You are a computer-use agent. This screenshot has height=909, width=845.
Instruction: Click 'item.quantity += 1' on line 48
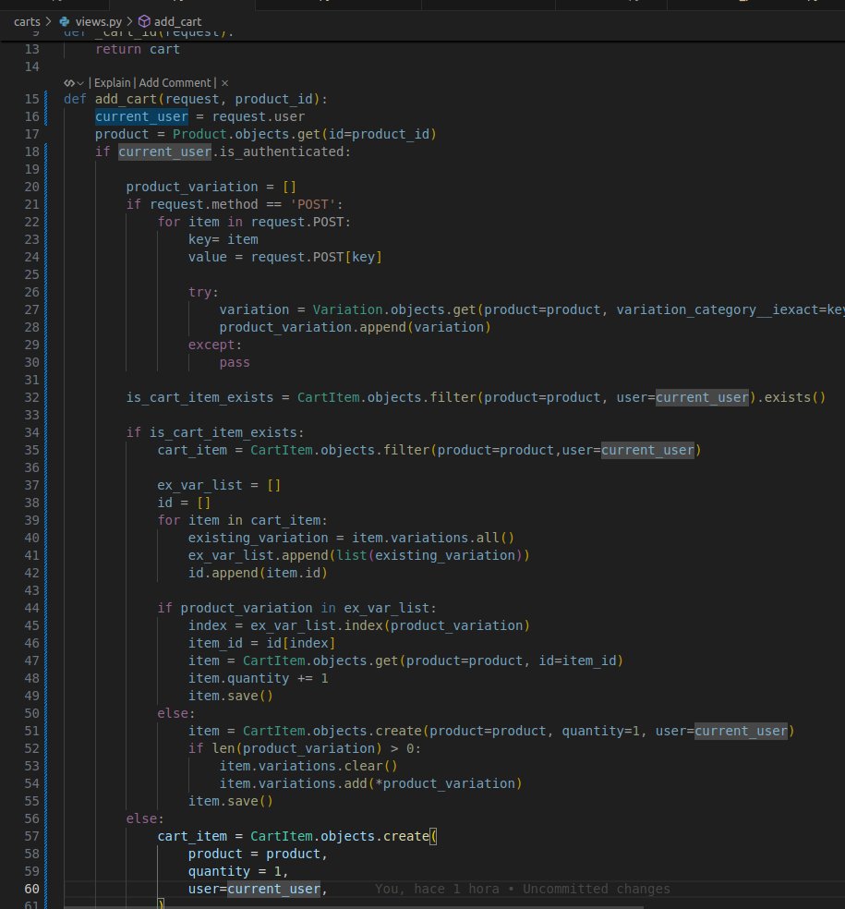coord(260,678)
